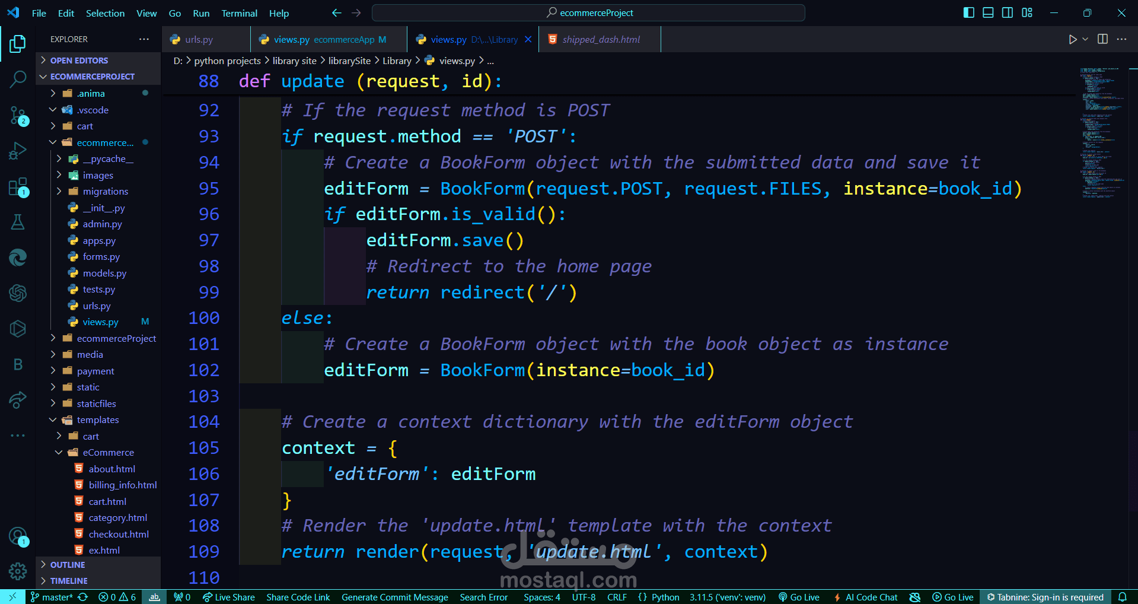Open Explorer views and more actions menu
Screen dimensions: 1138x604
144,39
